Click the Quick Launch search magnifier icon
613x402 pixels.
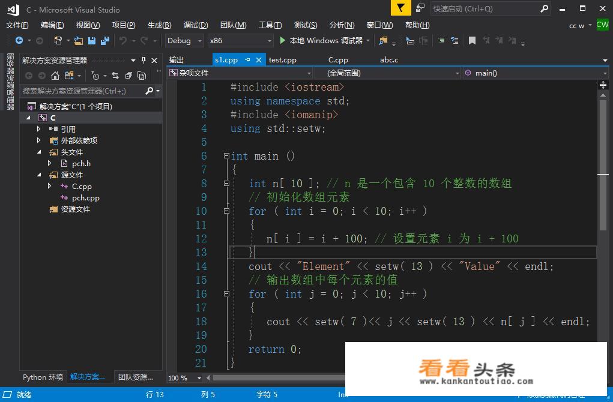pyautogui.click(x=544, y=8)
